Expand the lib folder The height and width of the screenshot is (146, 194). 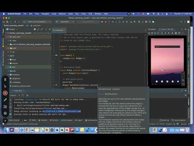point(8,56)
